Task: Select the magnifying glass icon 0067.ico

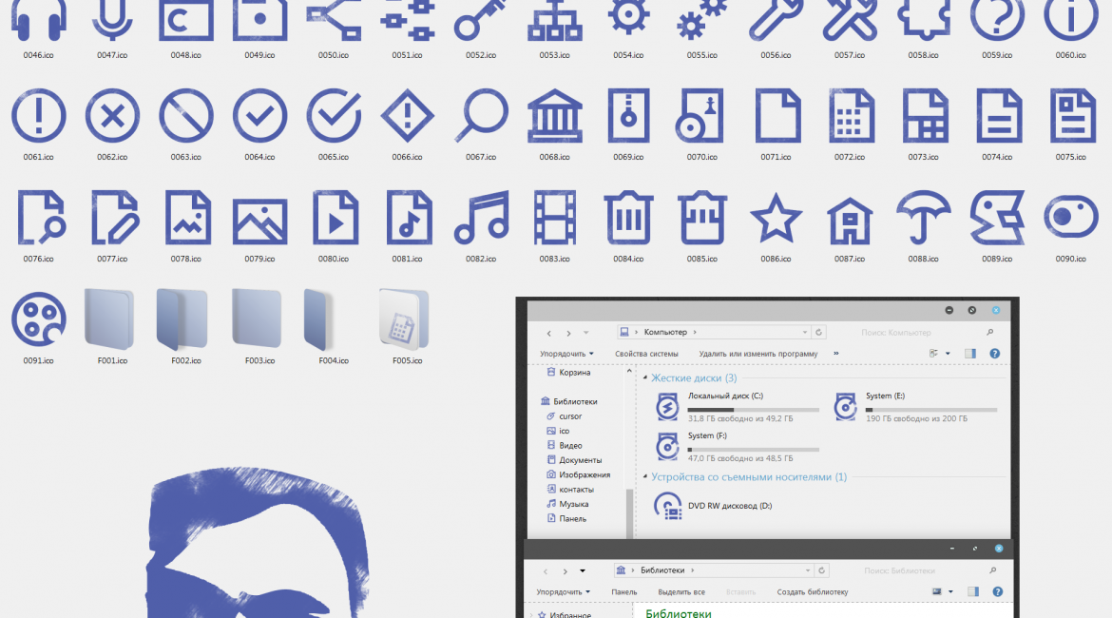Action: (x=481, y=116)
